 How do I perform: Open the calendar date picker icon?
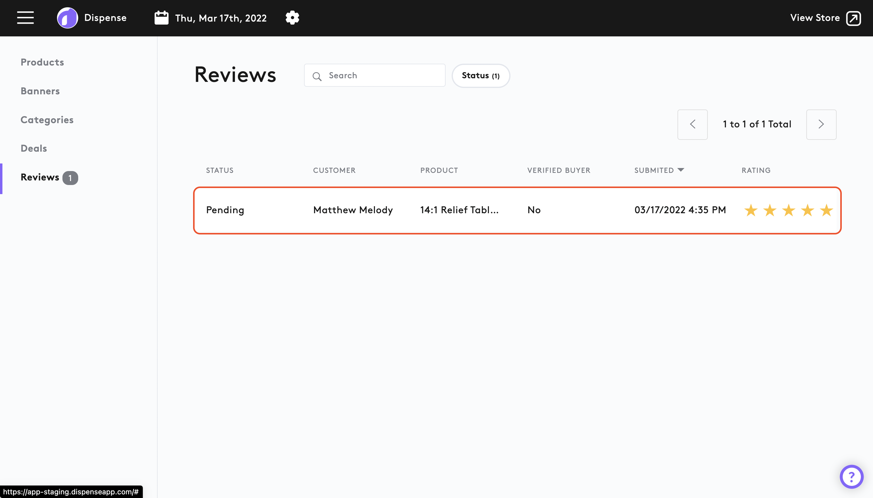coord(161,18)
